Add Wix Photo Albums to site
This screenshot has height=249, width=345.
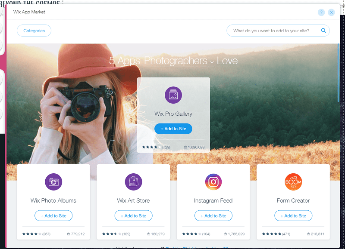click(53, 215)
